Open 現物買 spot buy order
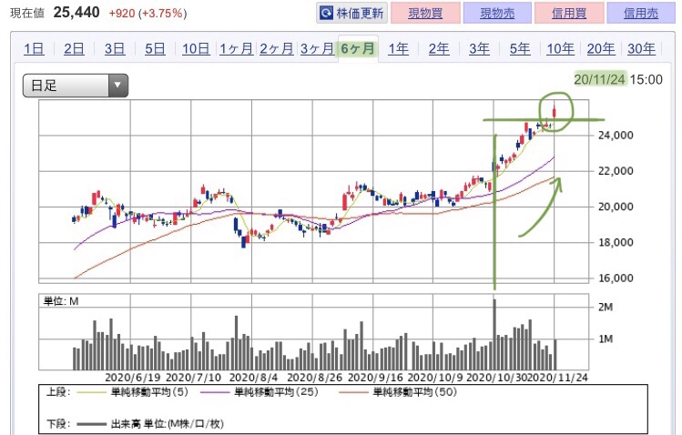682x435 pixels. 425,13
